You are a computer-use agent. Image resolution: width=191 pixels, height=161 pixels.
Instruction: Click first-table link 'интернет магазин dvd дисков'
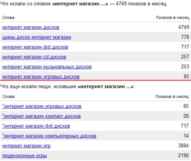tap(35, 47)
